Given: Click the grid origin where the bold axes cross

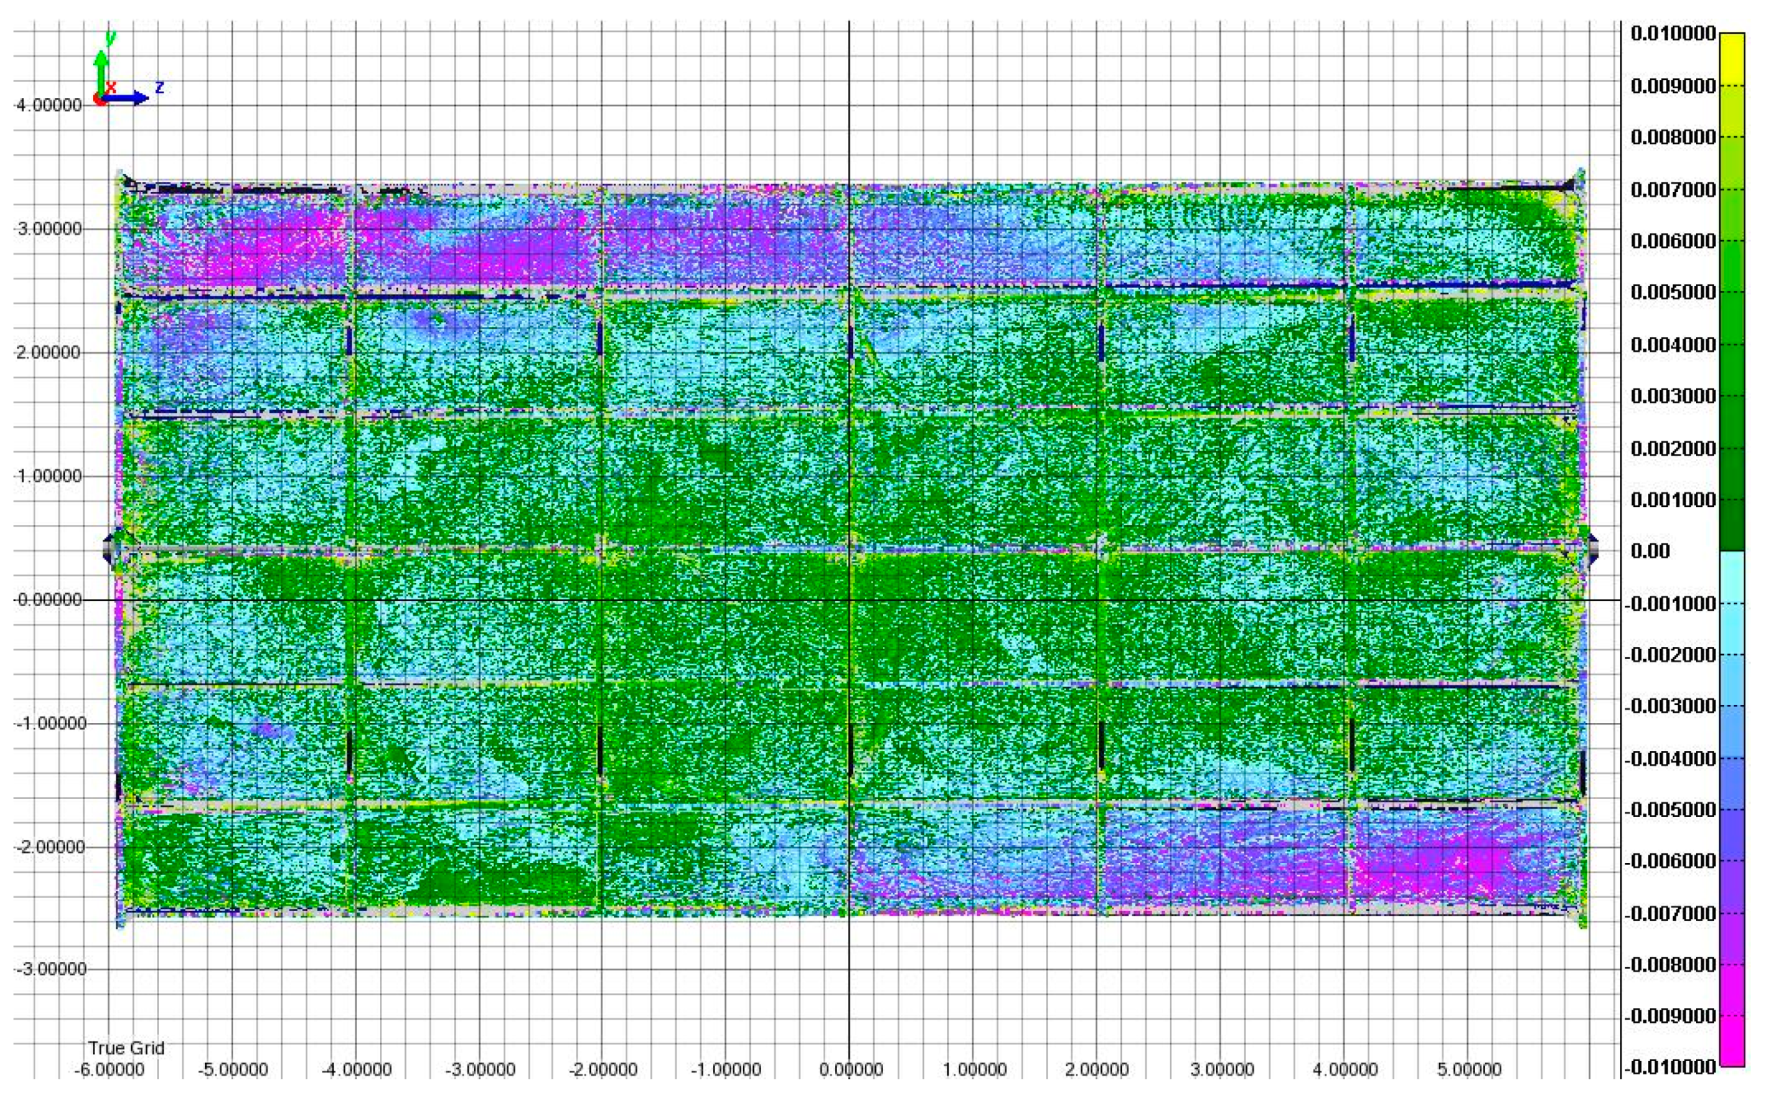Looking at the screenshot, I should coord(849,600).
